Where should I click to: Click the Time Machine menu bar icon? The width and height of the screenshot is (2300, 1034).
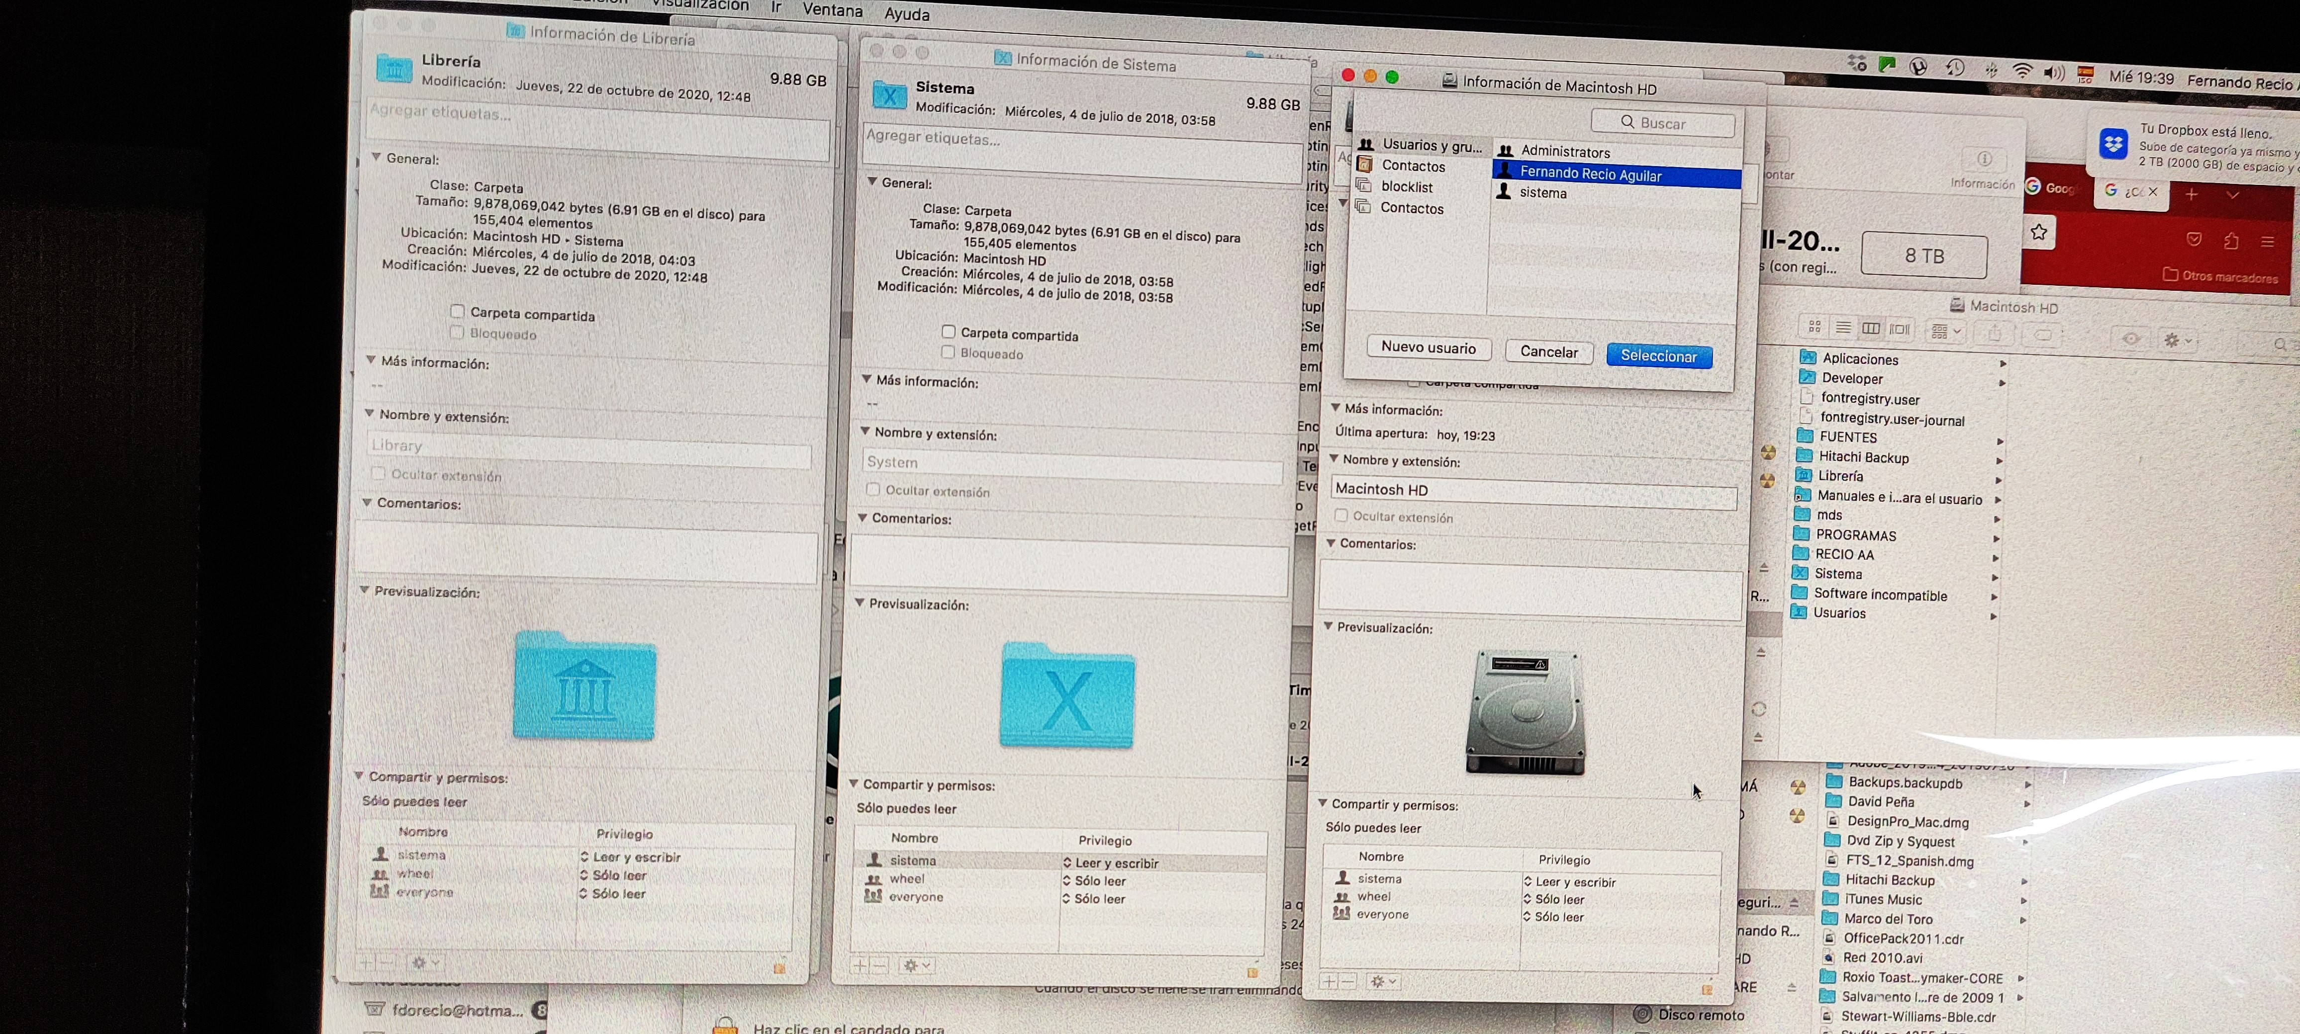point(1954,69)
